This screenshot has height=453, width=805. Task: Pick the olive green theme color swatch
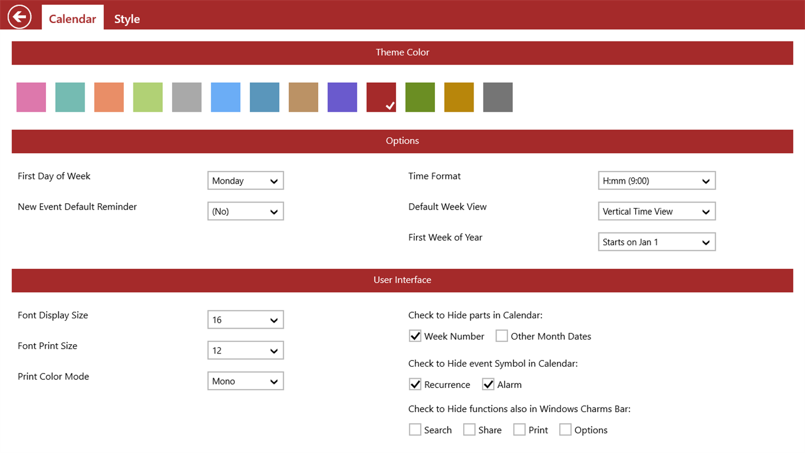[420, 97]
